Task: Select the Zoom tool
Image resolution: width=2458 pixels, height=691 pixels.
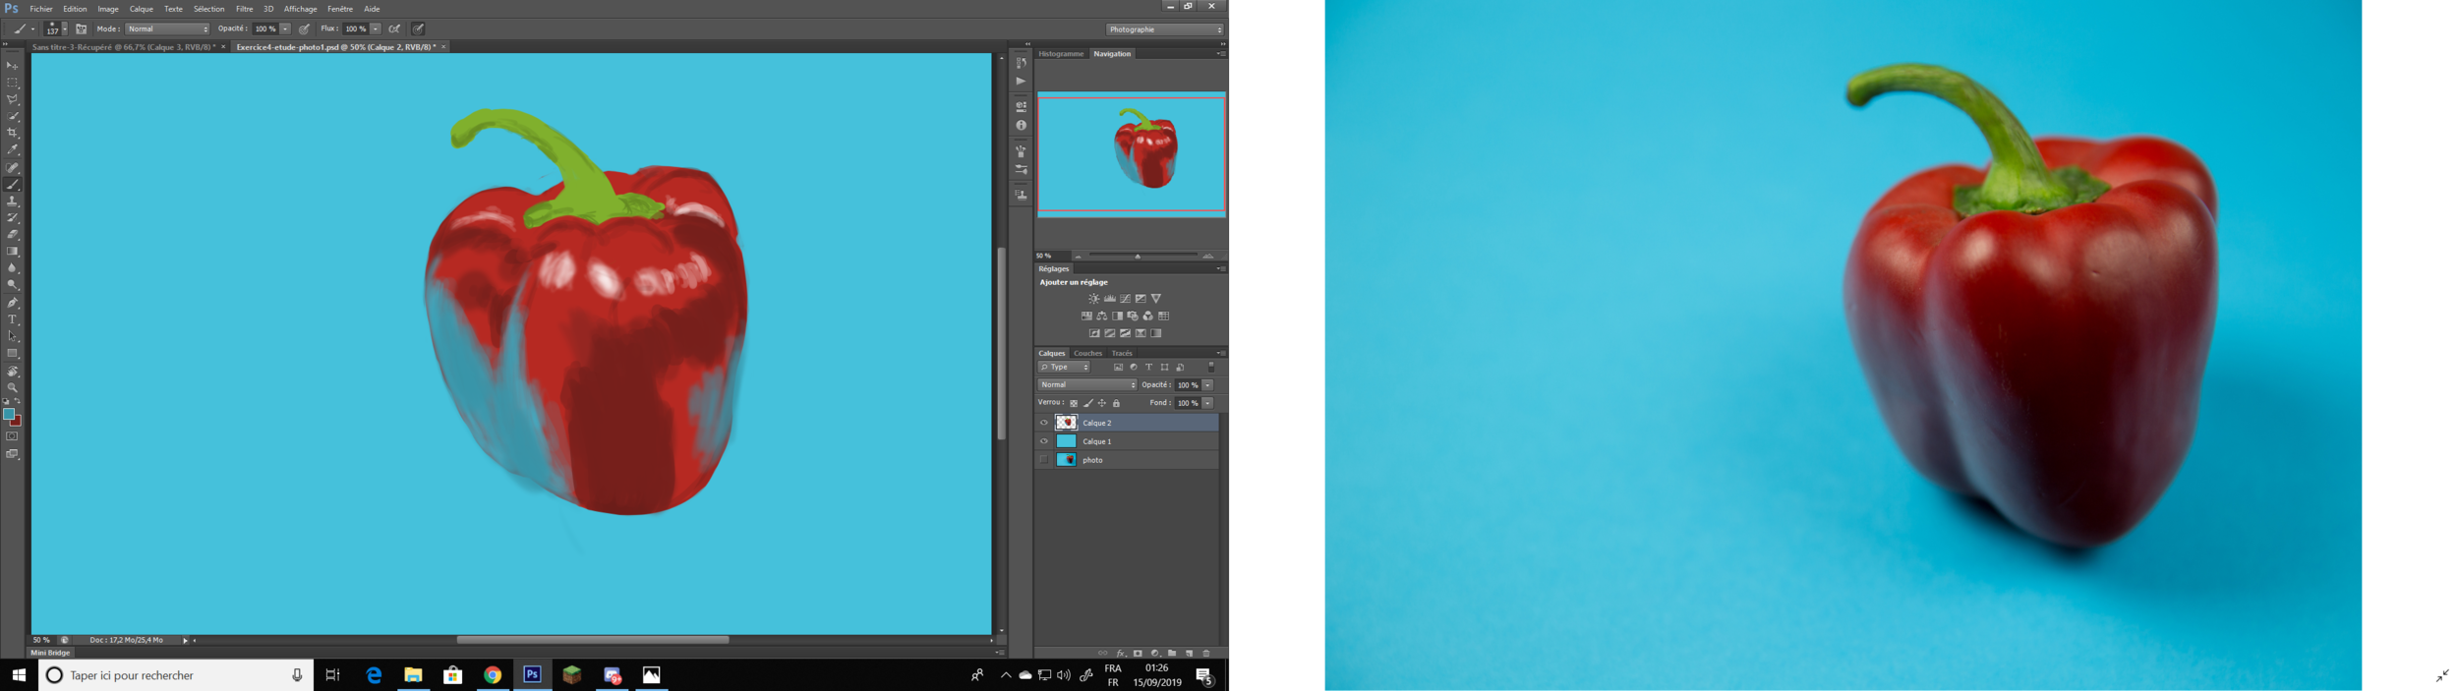Action: tap(13, 388)
